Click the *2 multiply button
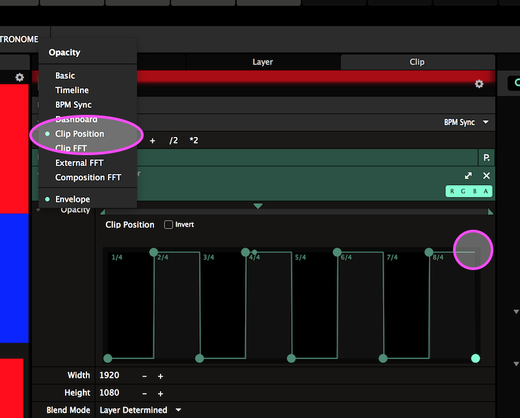This screenshot has height=418, width=520. coord(194,140)
